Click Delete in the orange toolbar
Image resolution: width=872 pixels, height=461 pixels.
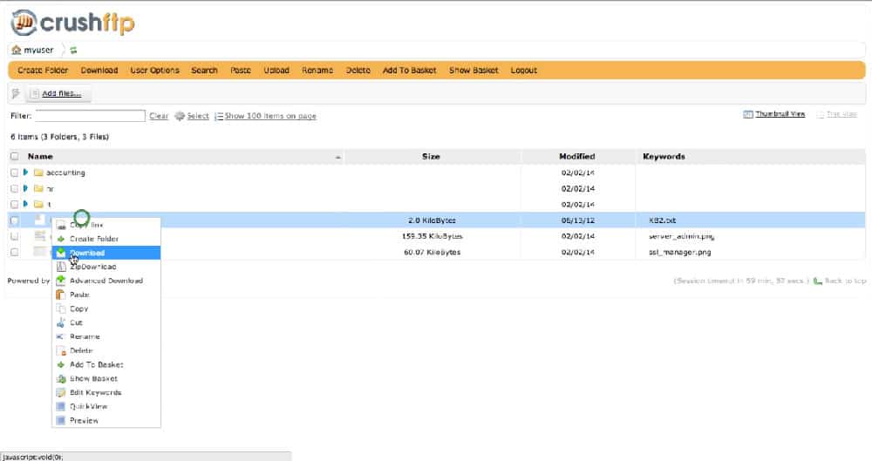tap(358, 71)
